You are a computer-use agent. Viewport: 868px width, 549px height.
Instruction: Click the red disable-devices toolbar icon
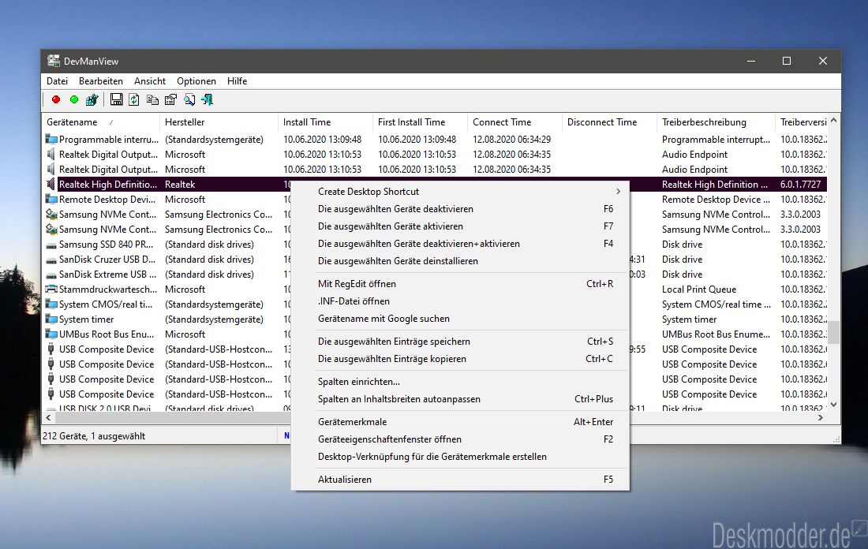pyautogui.click(x=56, y=99)
